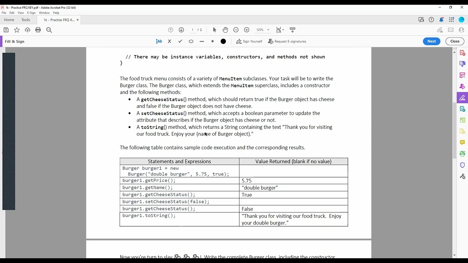Select the circle fill tool
The image size is (468, 263).
191,41
